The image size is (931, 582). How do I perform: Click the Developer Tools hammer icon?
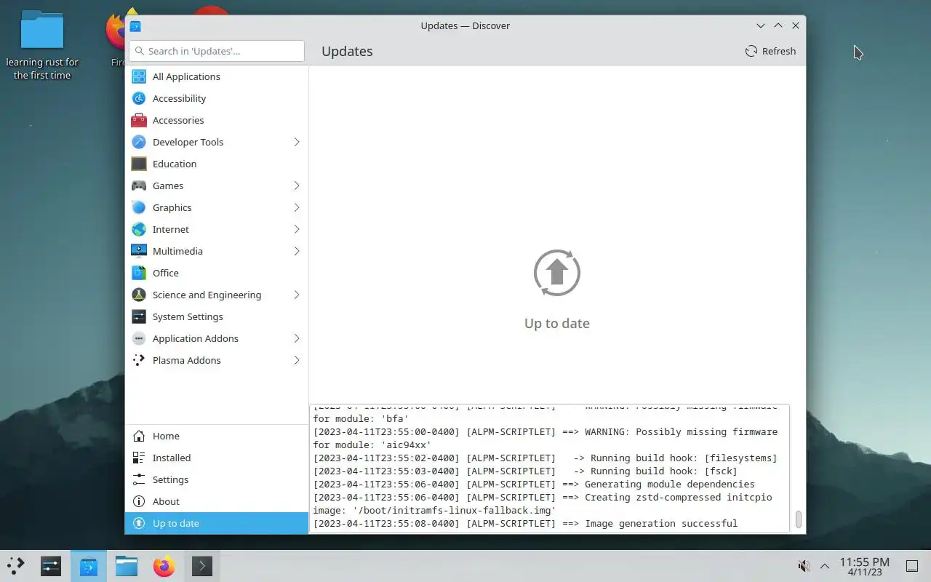[138, 142]
